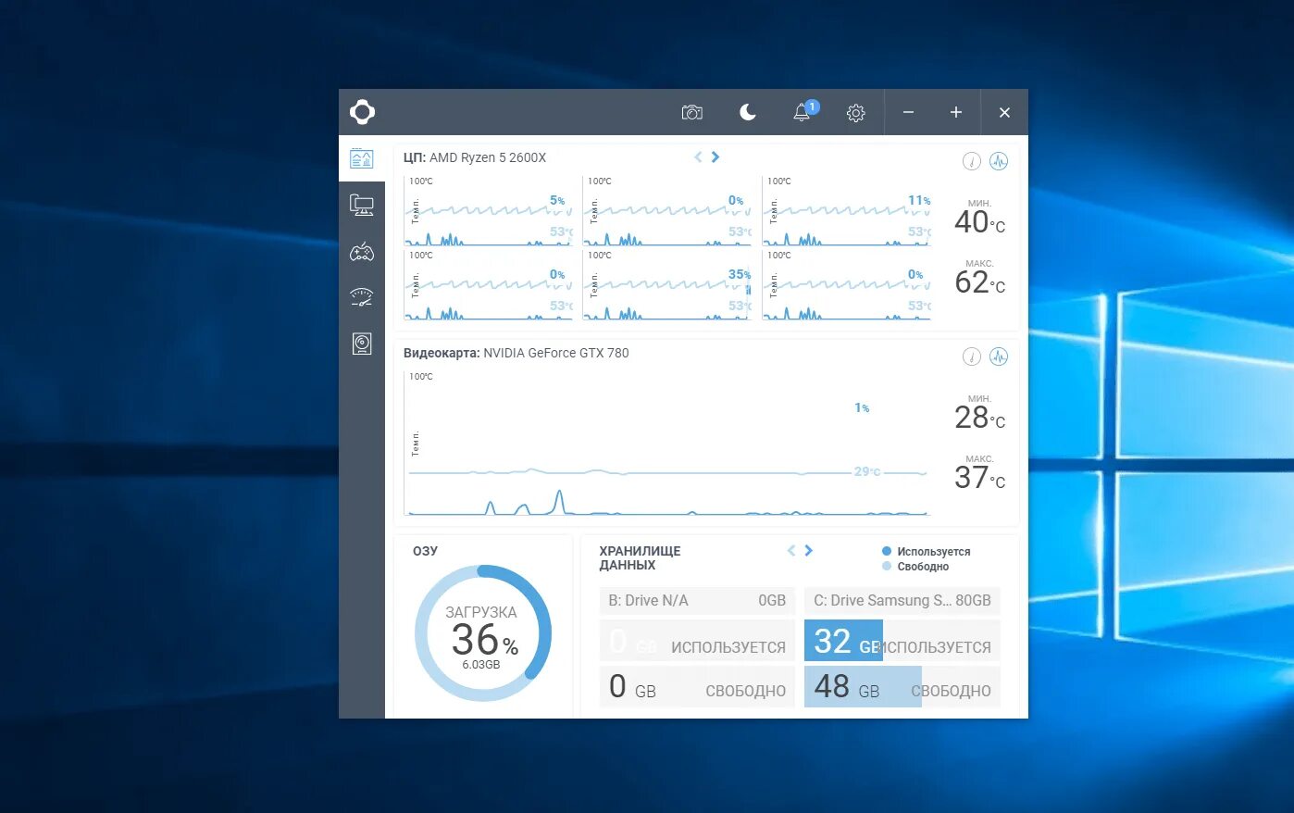The image size is (1294, 813).
Task: Select the CPU core graph showing 35%
Action: coord(667,285)
